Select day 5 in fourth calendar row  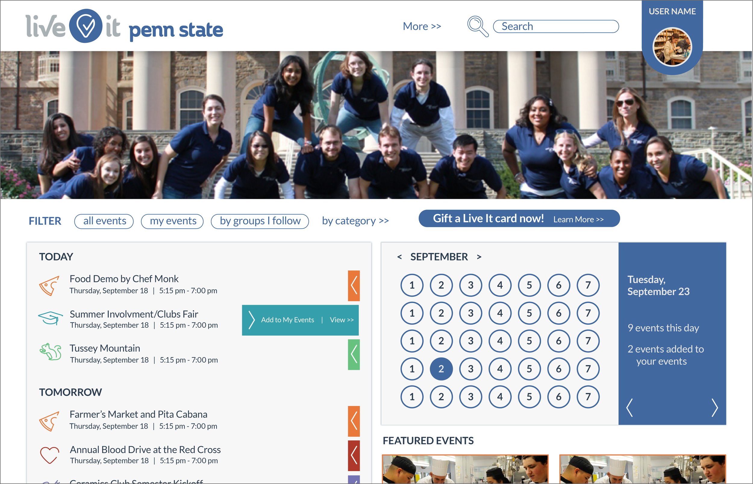(x=530, y=369)
